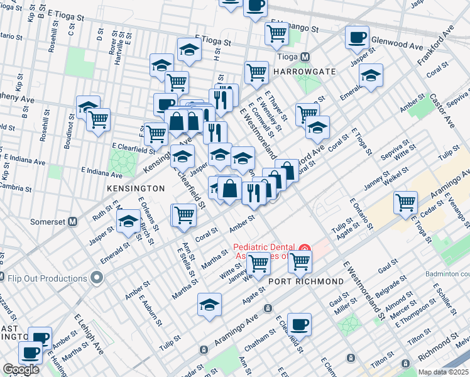Viewport: 470px width, 377px height.
Task: Open the Somerset metro station icon
Action: click(x=73, y=221)
